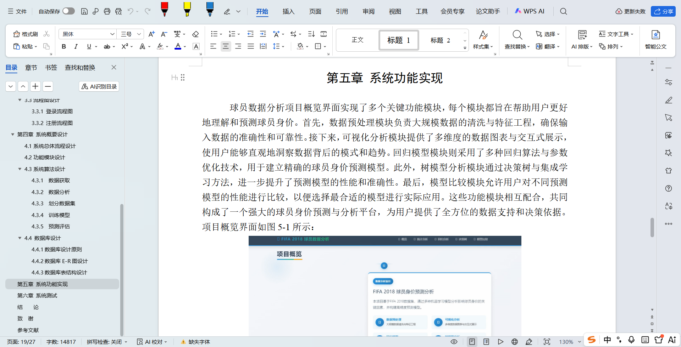
Task: Apply Bold formatting
Action: [64, 46]
